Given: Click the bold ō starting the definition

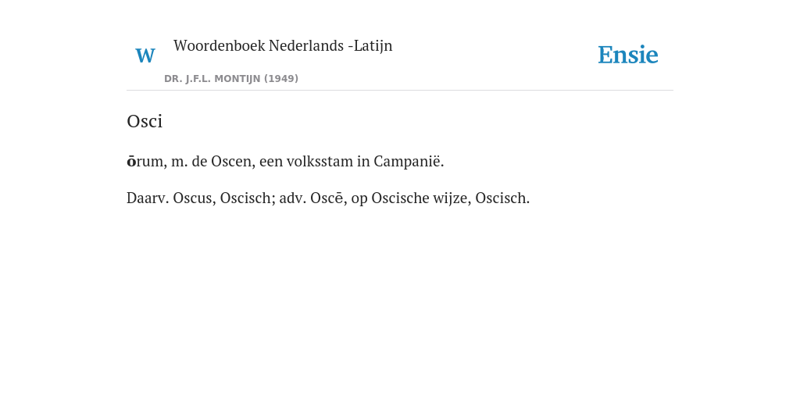Looking at the screenshot, I should pos(131,162).
